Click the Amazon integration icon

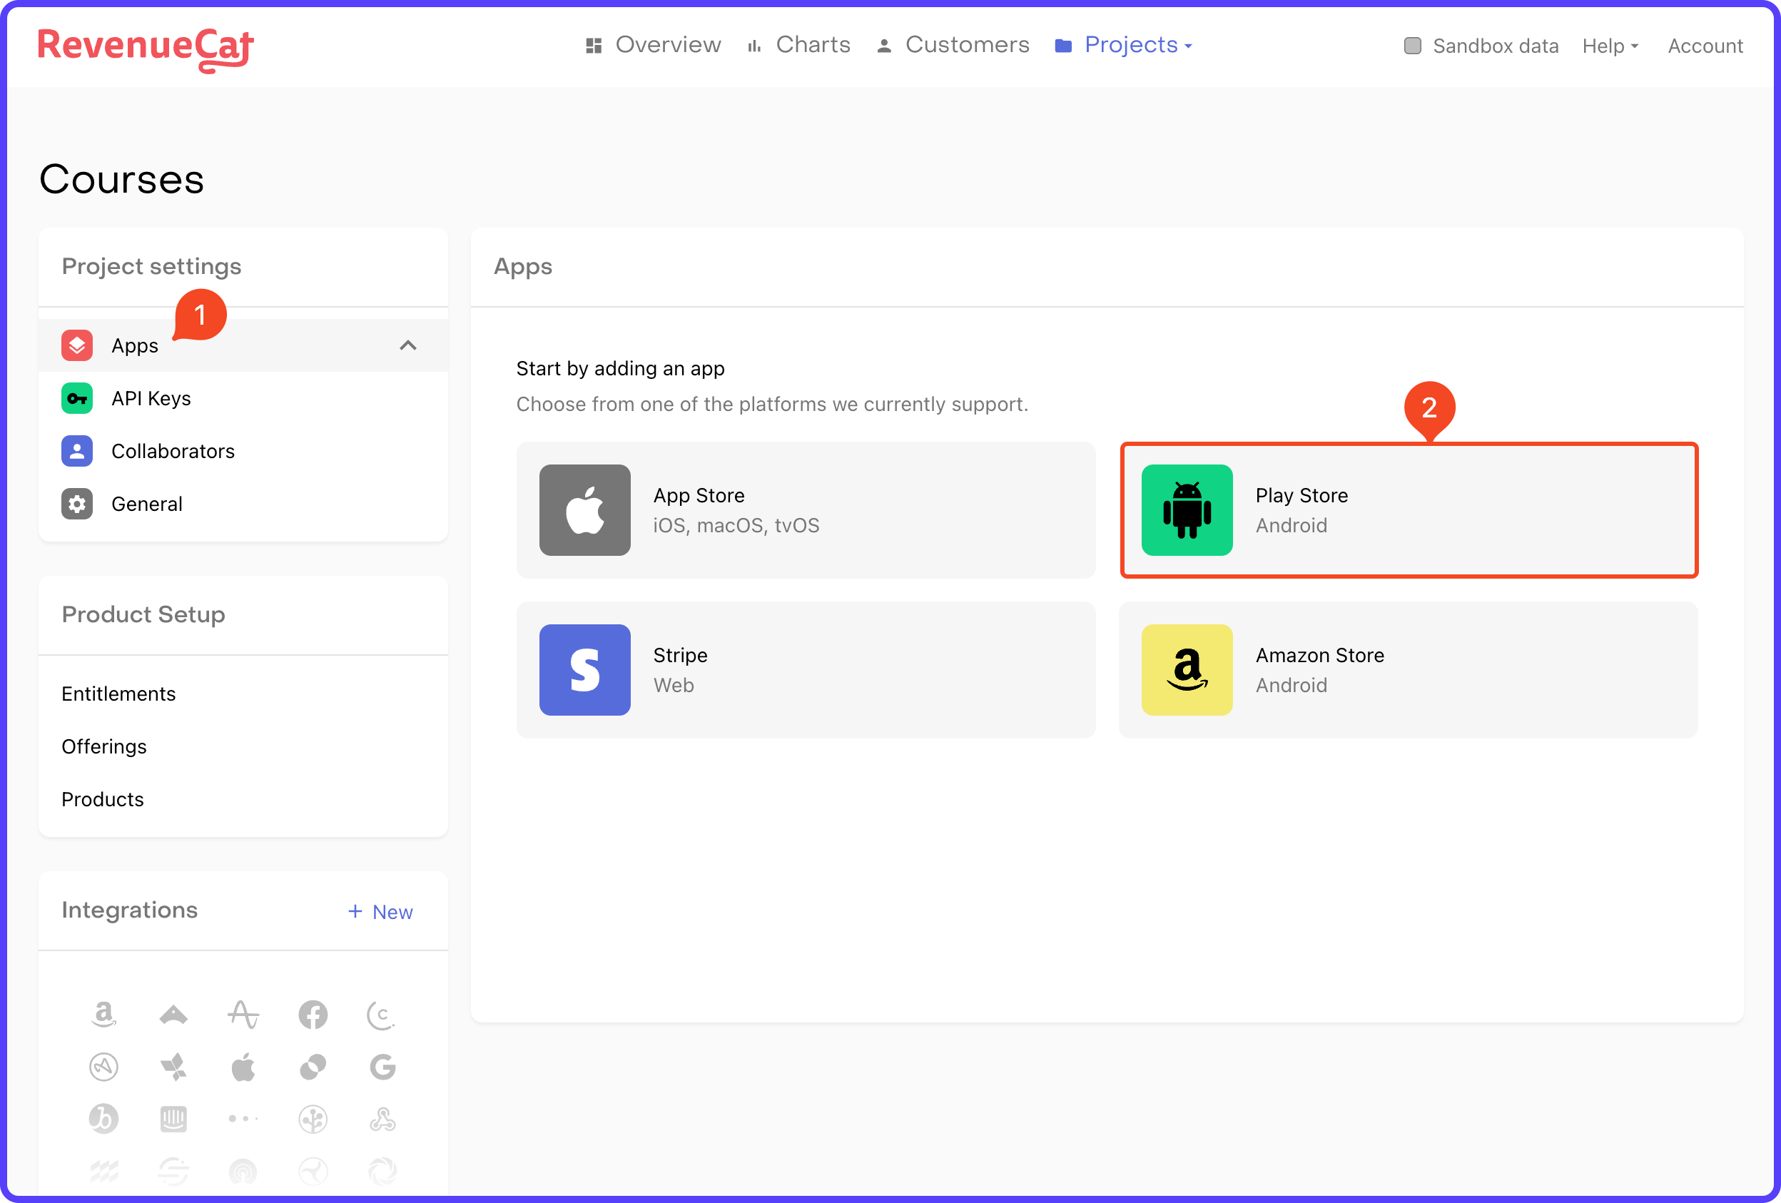[x=105, y=1015]
